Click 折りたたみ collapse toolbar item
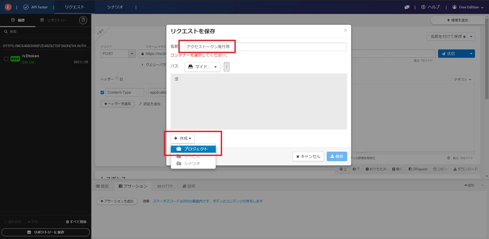 [x=377, y=169]
